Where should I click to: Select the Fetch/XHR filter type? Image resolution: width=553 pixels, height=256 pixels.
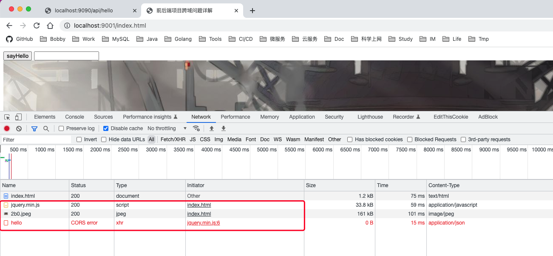(173, 139)
